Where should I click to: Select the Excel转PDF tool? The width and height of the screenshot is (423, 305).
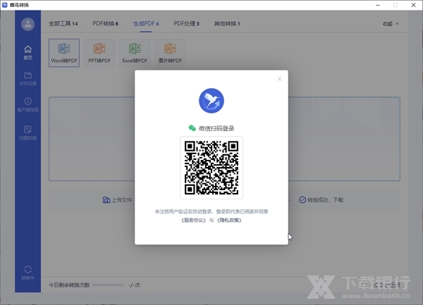point(135,51)
